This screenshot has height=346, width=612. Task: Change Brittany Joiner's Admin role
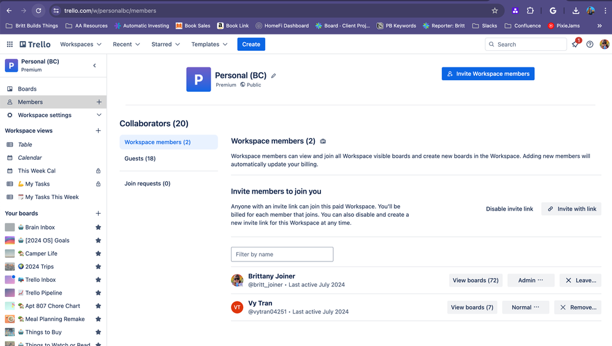pos(531,280)
